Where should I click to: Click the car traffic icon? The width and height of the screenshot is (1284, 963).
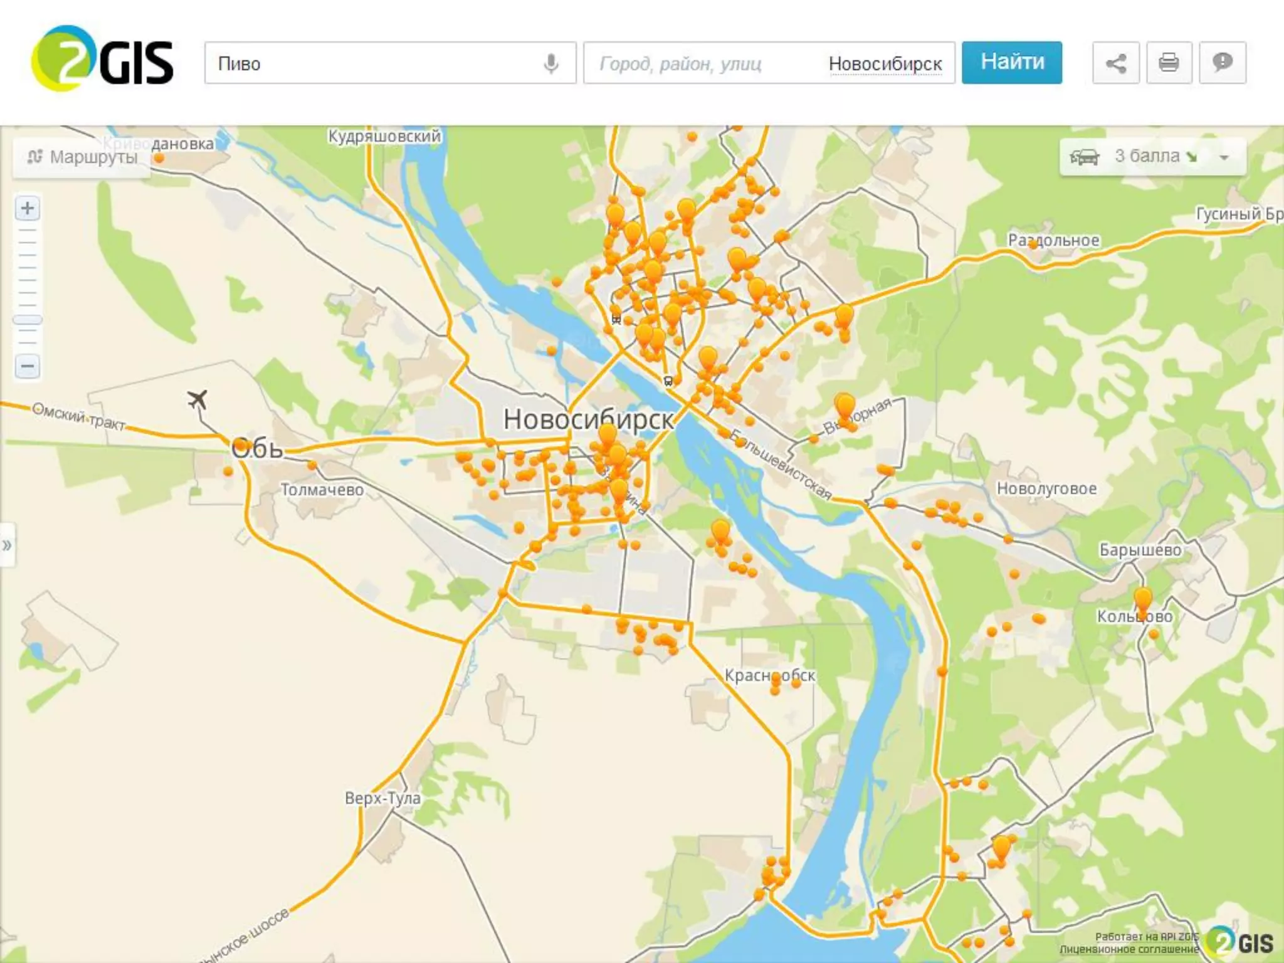pyautogui.click(x=1084, y=157)
